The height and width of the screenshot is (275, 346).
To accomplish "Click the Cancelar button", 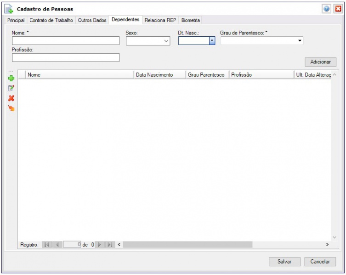I will point(320,262).
